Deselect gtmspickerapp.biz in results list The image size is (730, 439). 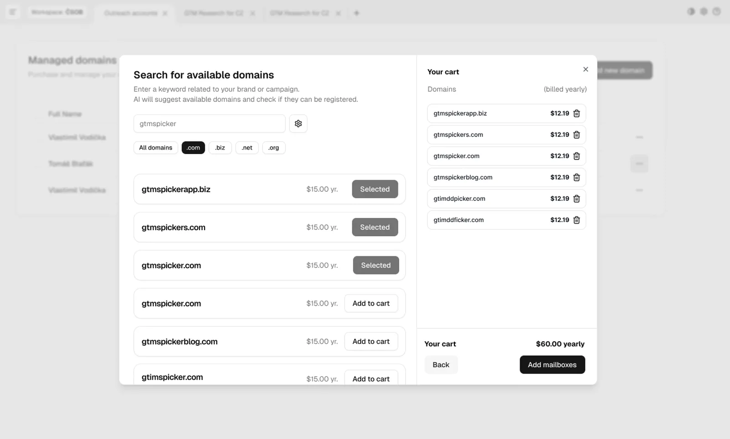pyautogui.click(x=375, y=189)
